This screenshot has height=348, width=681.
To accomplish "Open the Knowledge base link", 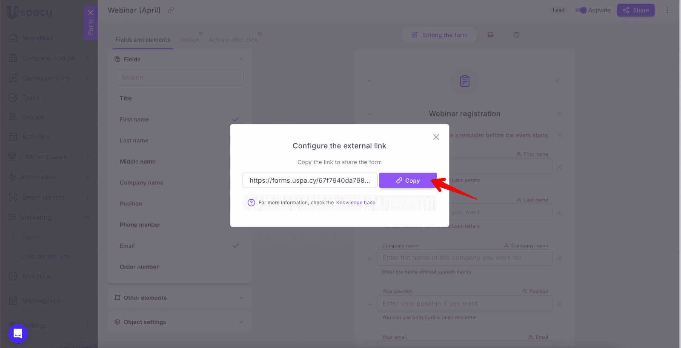I will click(x=355, y=203).
